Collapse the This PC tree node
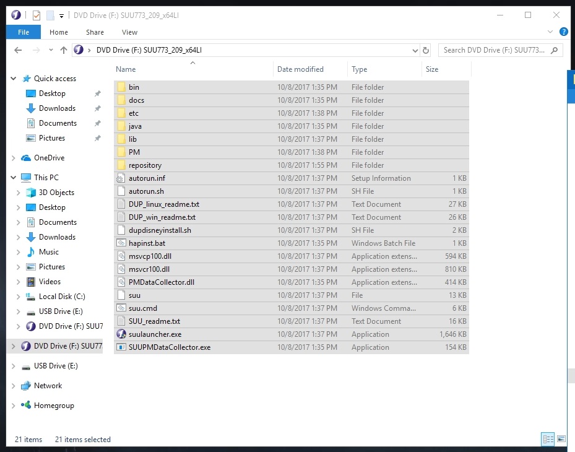Viewport: 575px width, 452px height. pyautogui.click(x=14, y=178)
